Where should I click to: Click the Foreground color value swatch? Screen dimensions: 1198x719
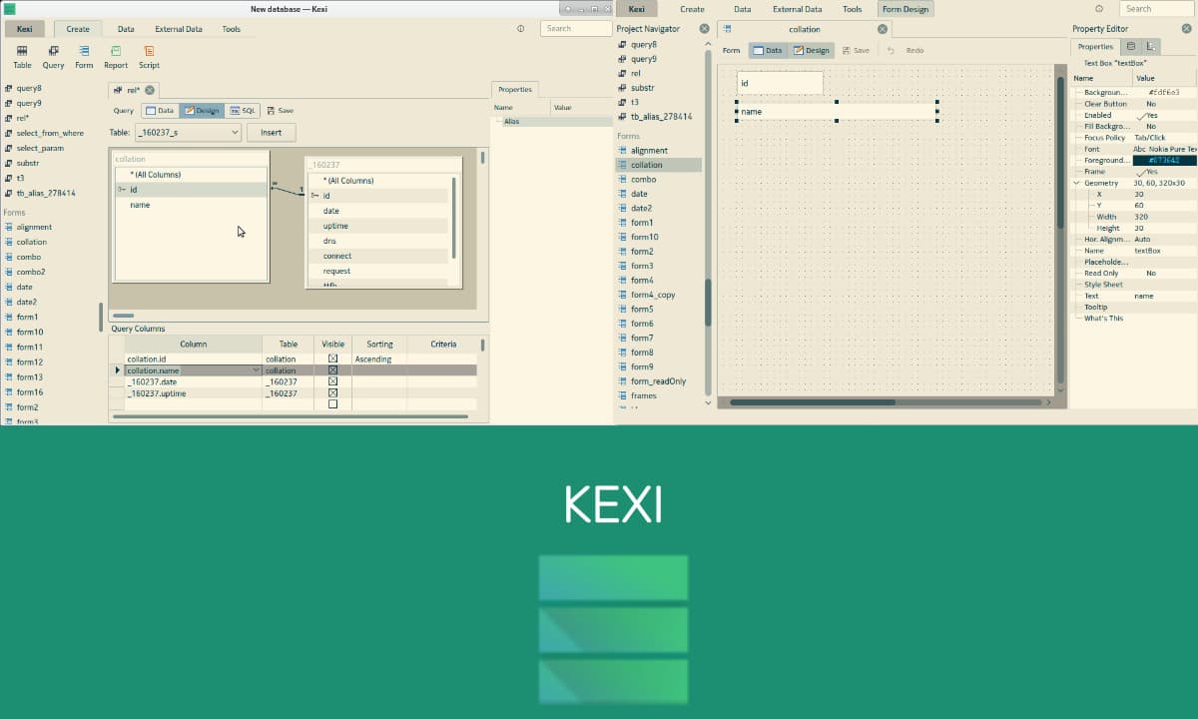click(1163, 161)
